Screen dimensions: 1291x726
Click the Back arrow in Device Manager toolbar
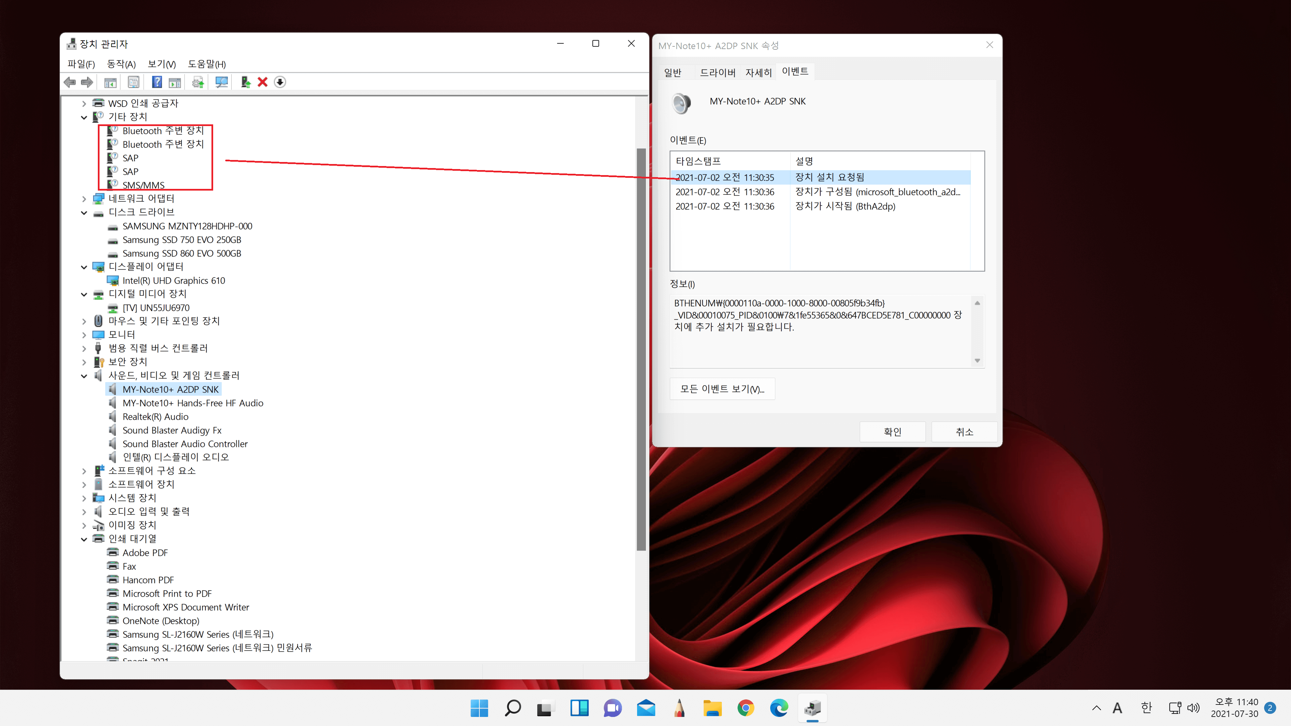click(70, 82)
